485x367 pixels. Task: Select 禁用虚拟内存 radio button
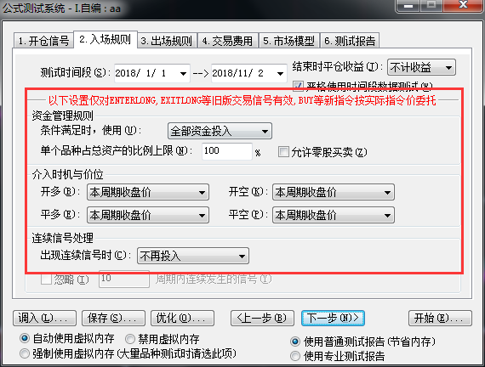[x=130, y=339]
